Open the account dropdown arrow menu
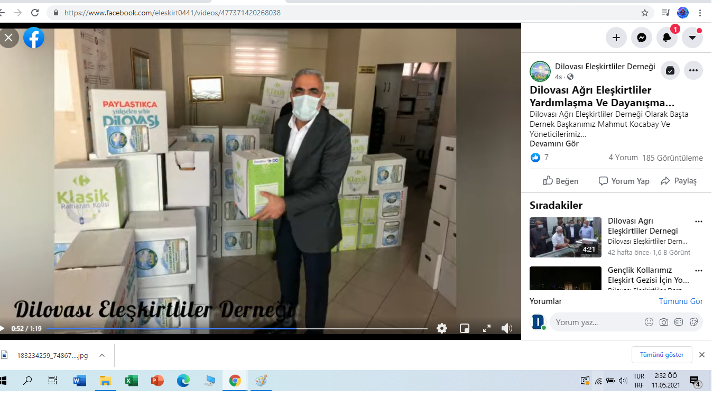Viewport: 722px width, 406px height. coord(692,38)
